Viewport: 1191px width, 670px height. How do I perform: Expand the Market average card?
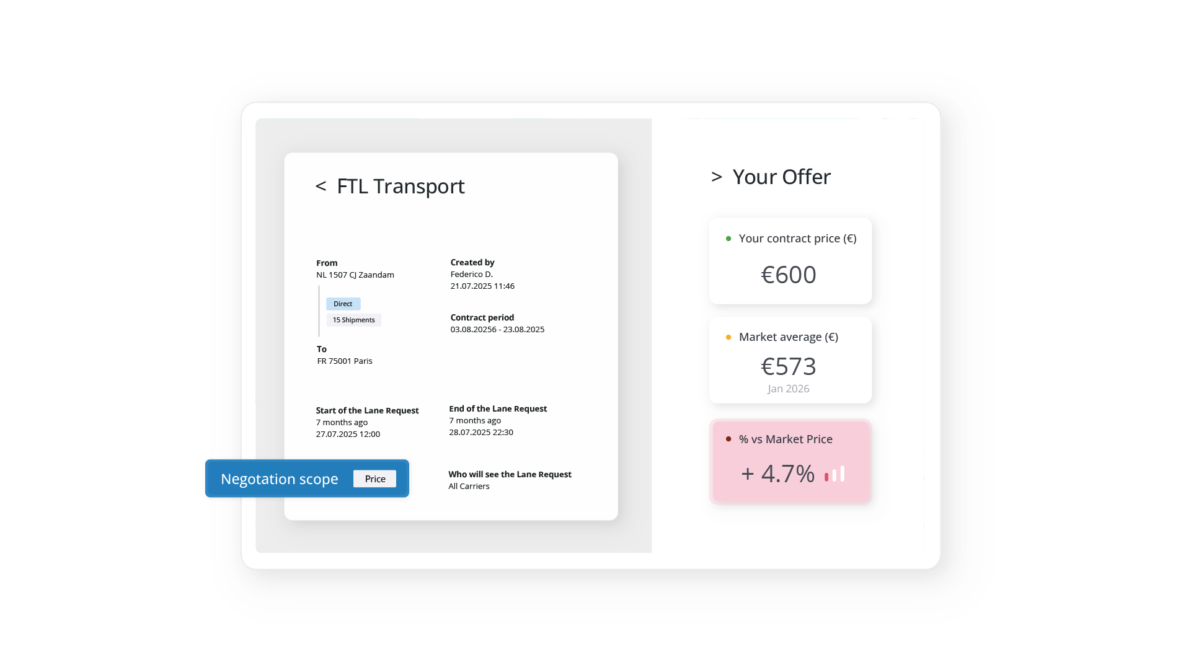(790, 359)
